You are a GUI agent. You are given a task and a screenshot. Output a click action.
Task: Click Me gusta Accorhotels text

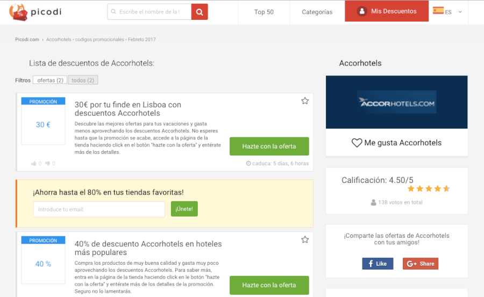[x=403, y=143]
